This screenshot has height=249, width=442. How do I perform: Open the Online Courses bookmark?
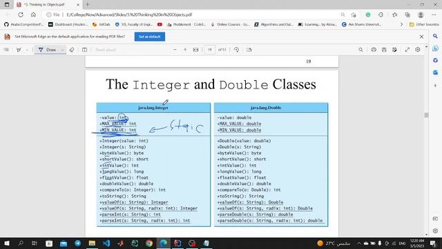tap(230, 25)
